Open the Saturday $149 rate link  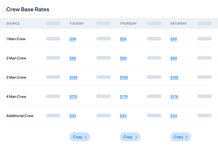tap(174, 77)
